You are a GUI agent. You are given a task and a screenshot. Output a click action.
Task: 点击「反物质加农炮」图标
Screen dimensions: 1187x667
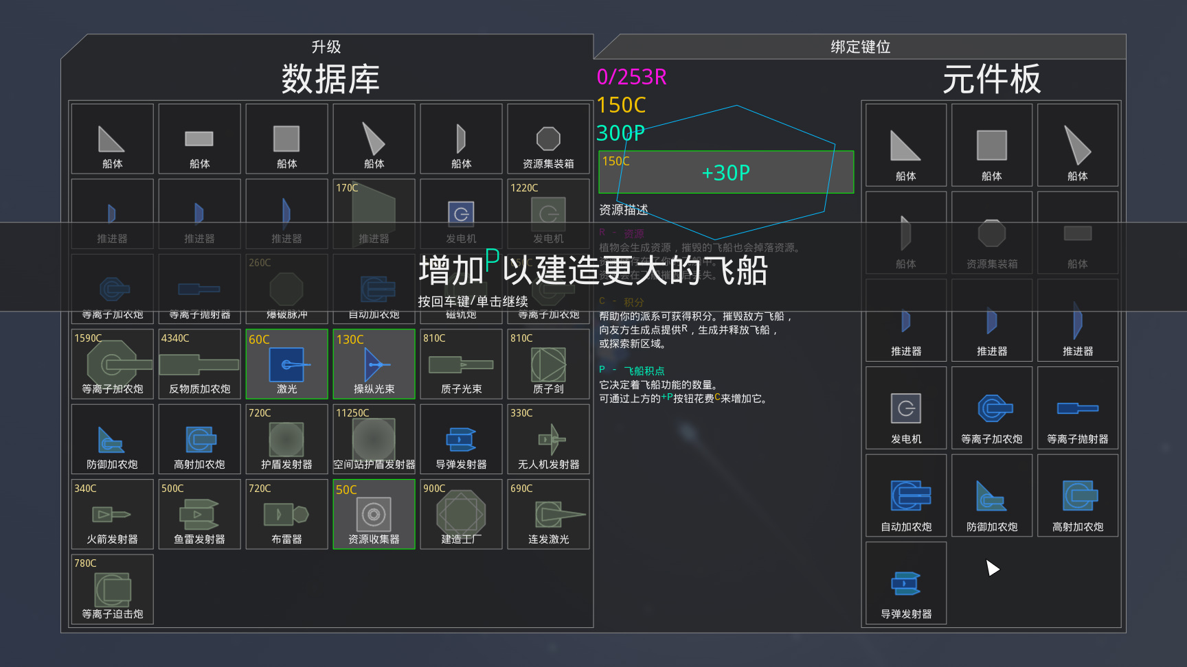[x=199, y=364]
